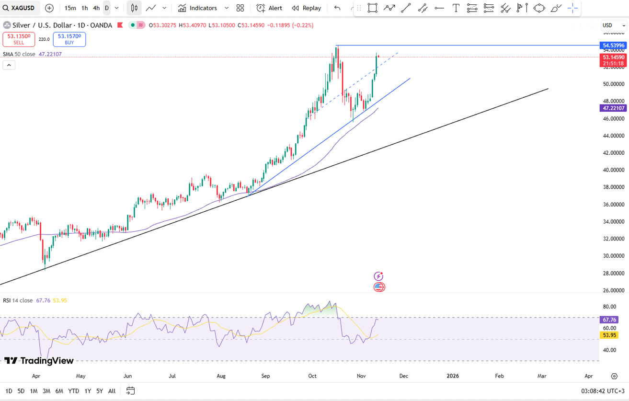Choose the Horizontal Line tool
The height and width of the screenshot is (401, 629).
[439, 8]
